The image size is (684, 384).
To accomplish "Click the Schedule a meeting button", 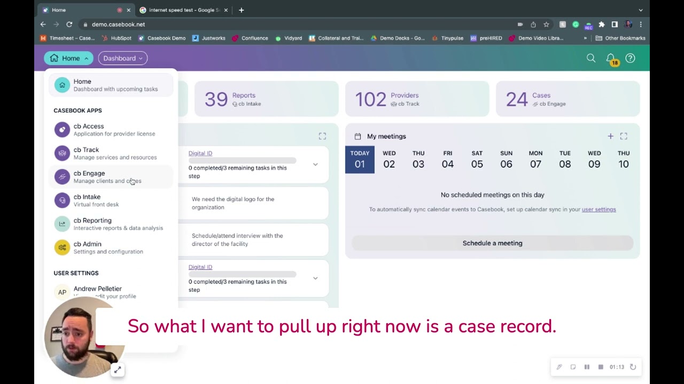I will click(492, 243).
